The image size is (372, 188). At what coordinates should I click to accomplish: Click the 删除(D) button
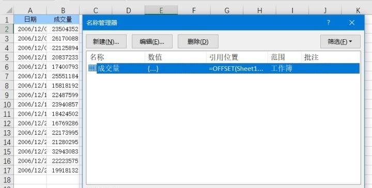click(x=198, y=41)
